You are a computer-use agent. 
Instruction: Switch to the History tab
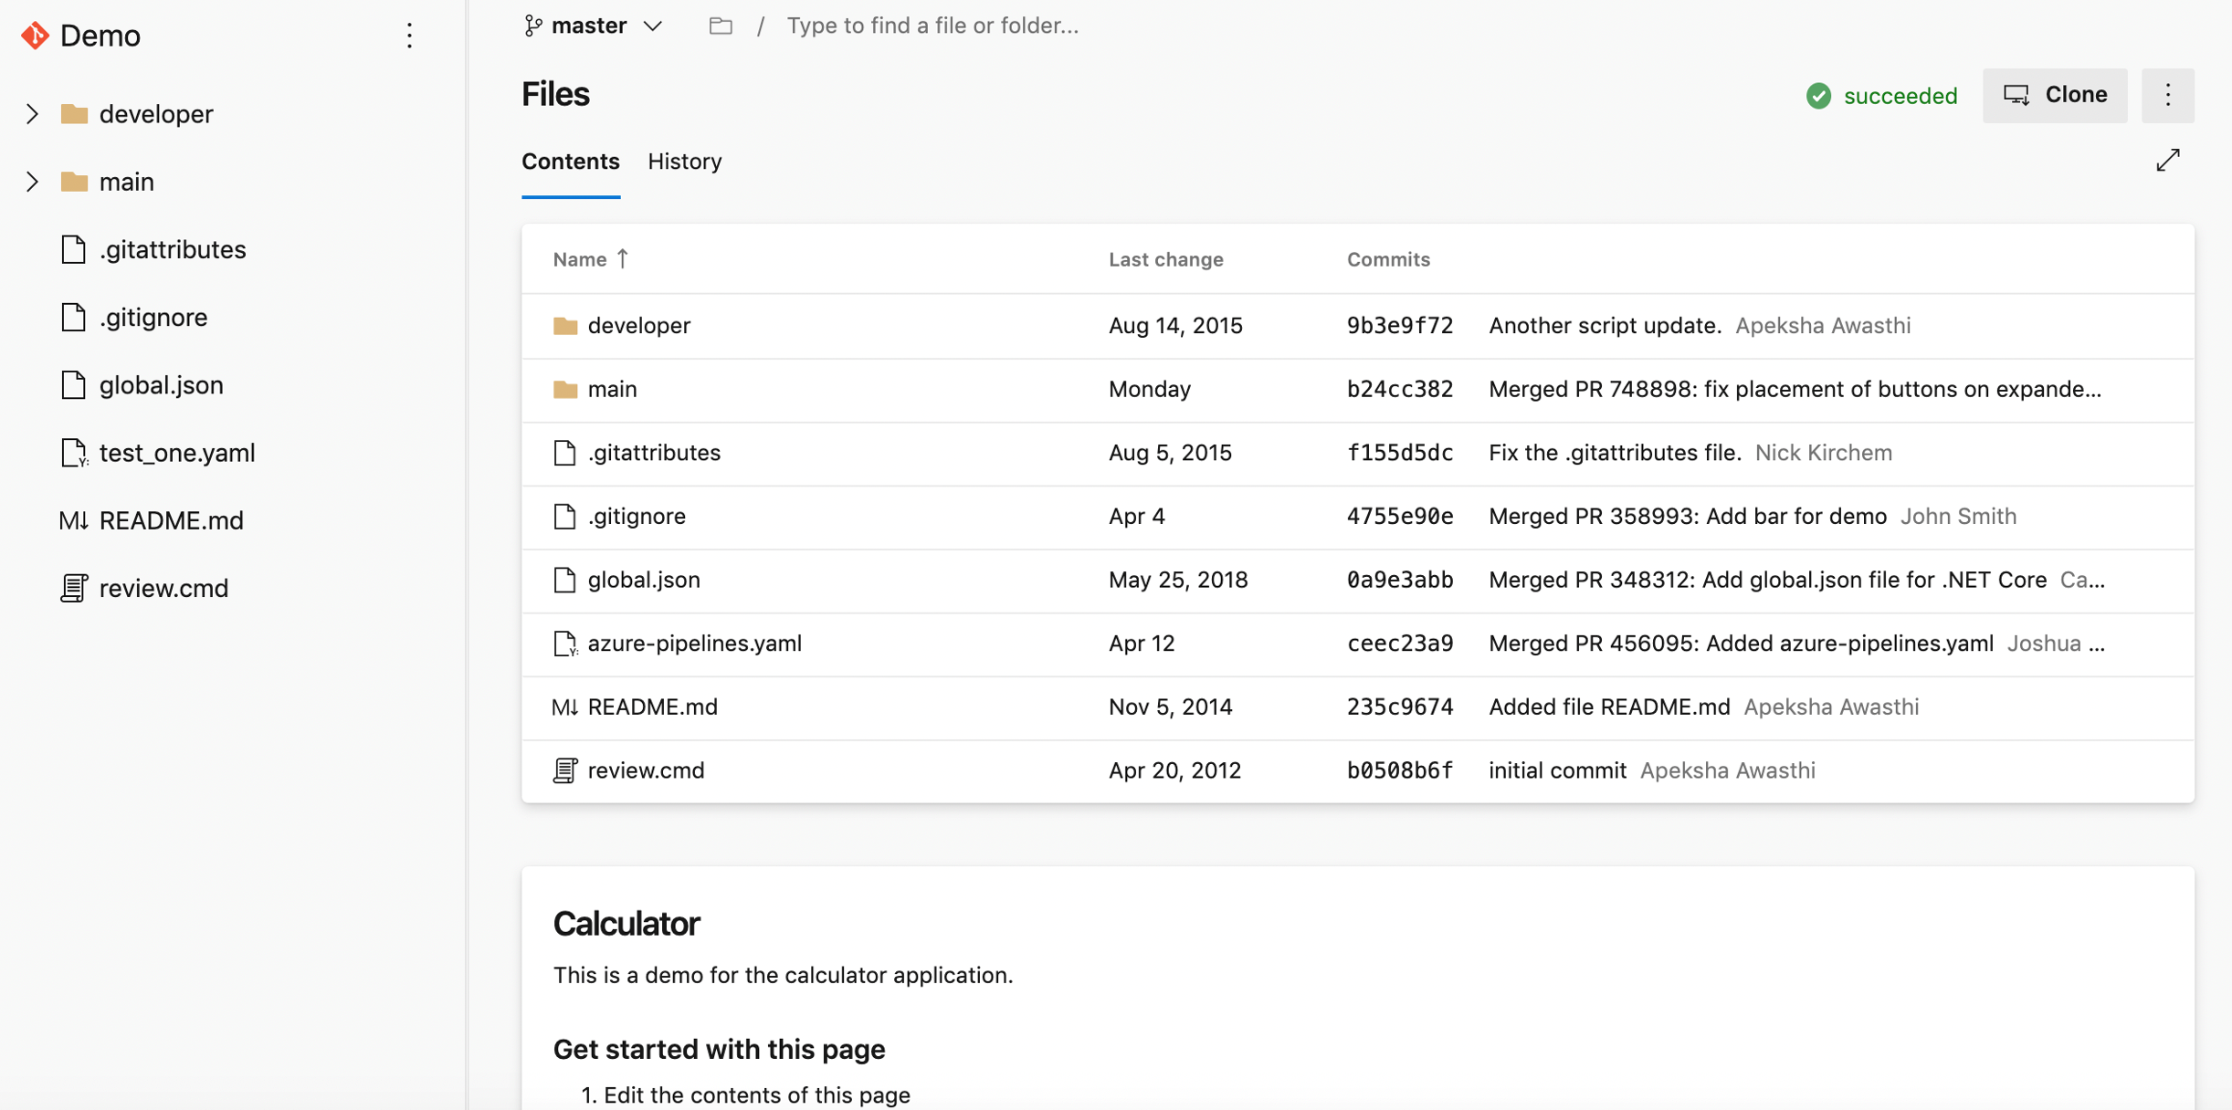pos(685,161)
